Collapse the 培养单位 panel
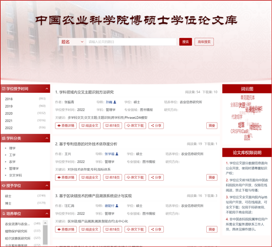 pyautogui.click(x=47, y=214)
